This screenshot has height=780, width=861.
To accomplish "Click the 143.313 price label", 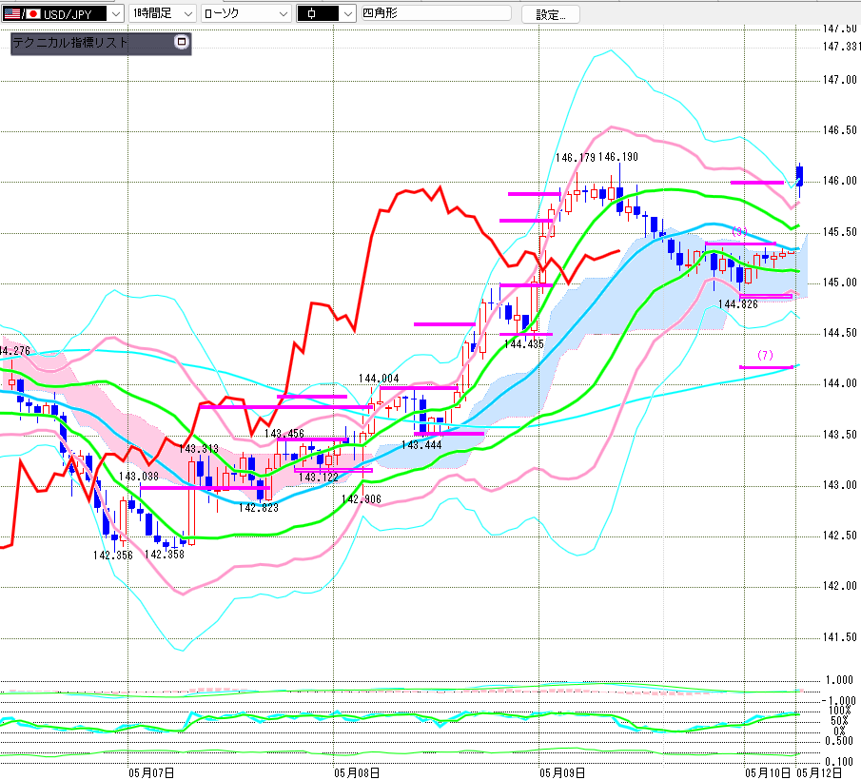I will click(x=199, y=449).
